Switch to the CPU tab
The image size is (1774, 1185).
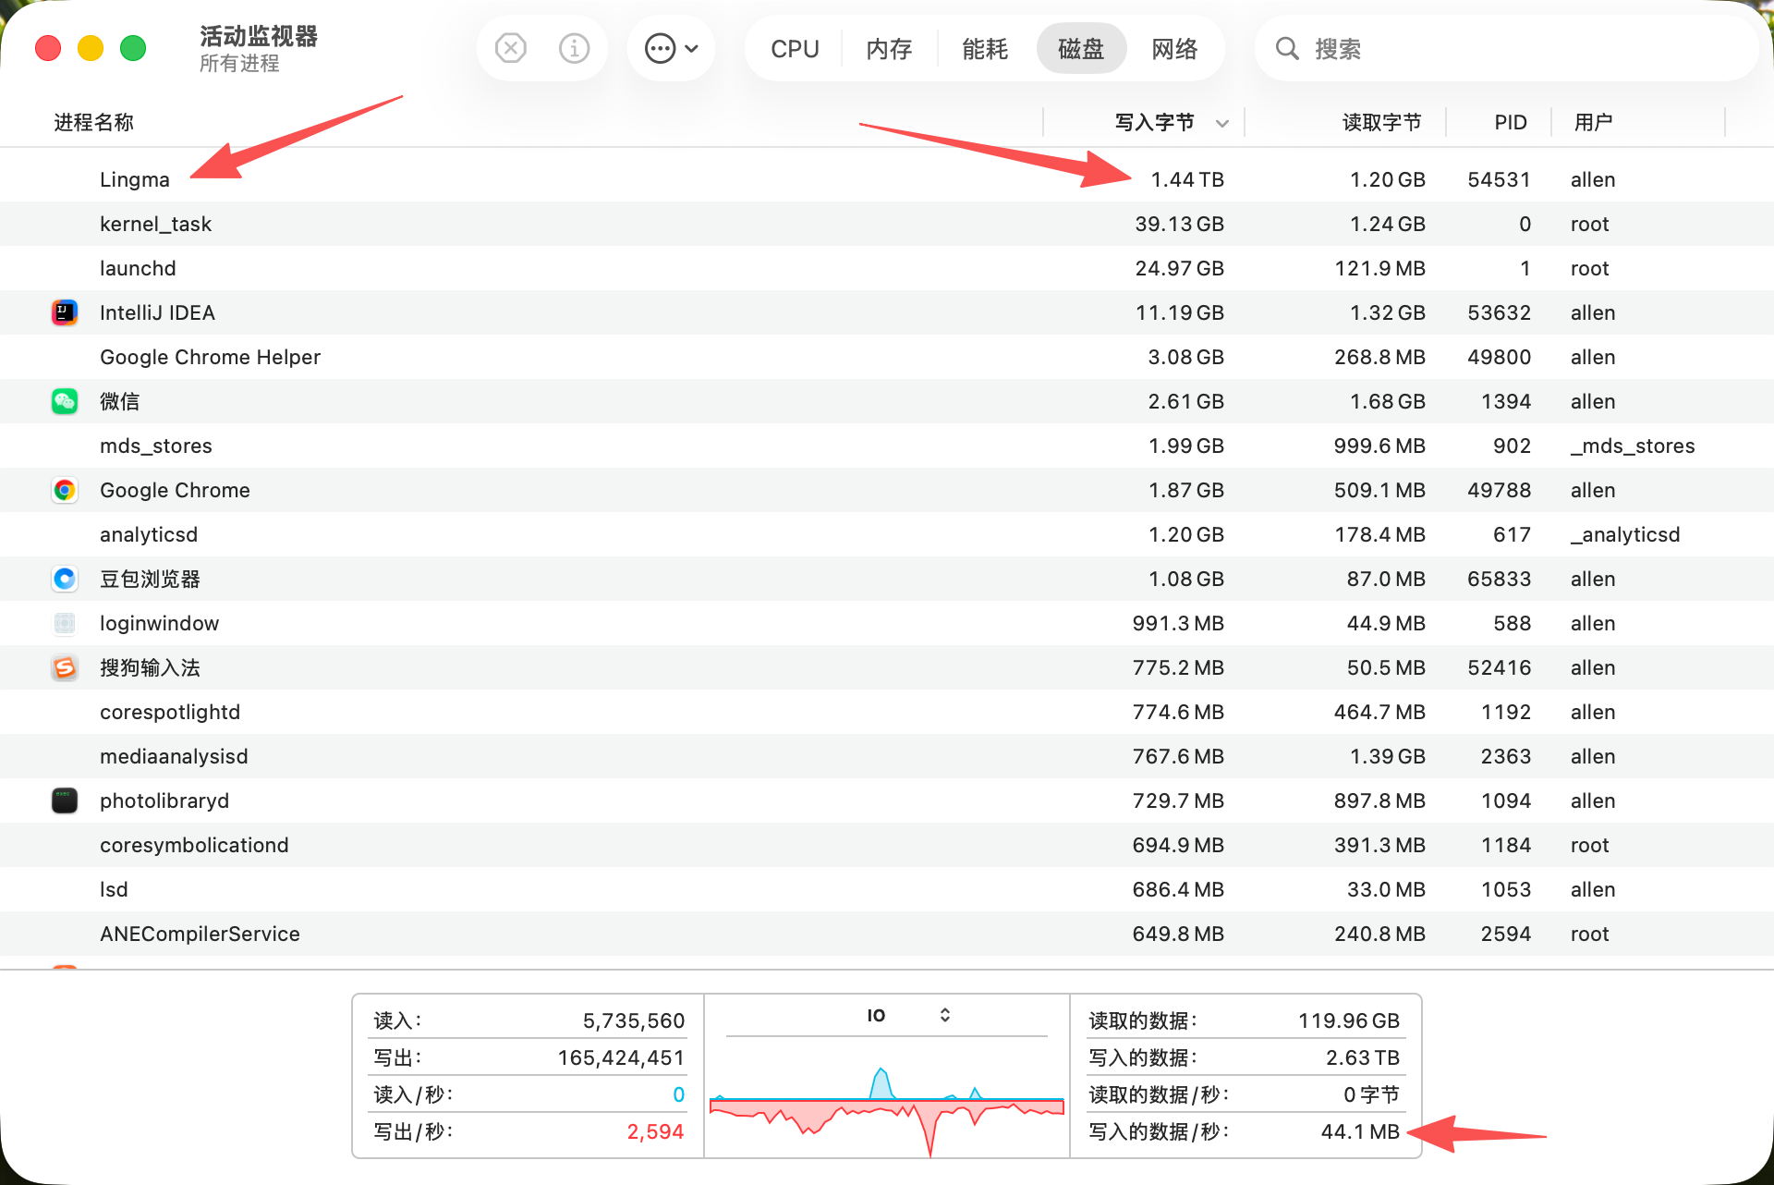(x=795, y=49)
